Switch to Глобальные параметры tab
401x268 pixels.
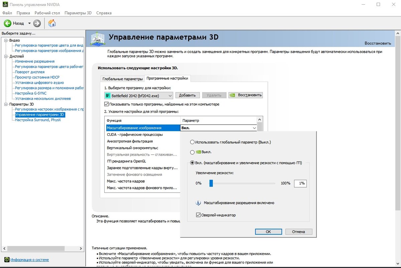(122, 79)
